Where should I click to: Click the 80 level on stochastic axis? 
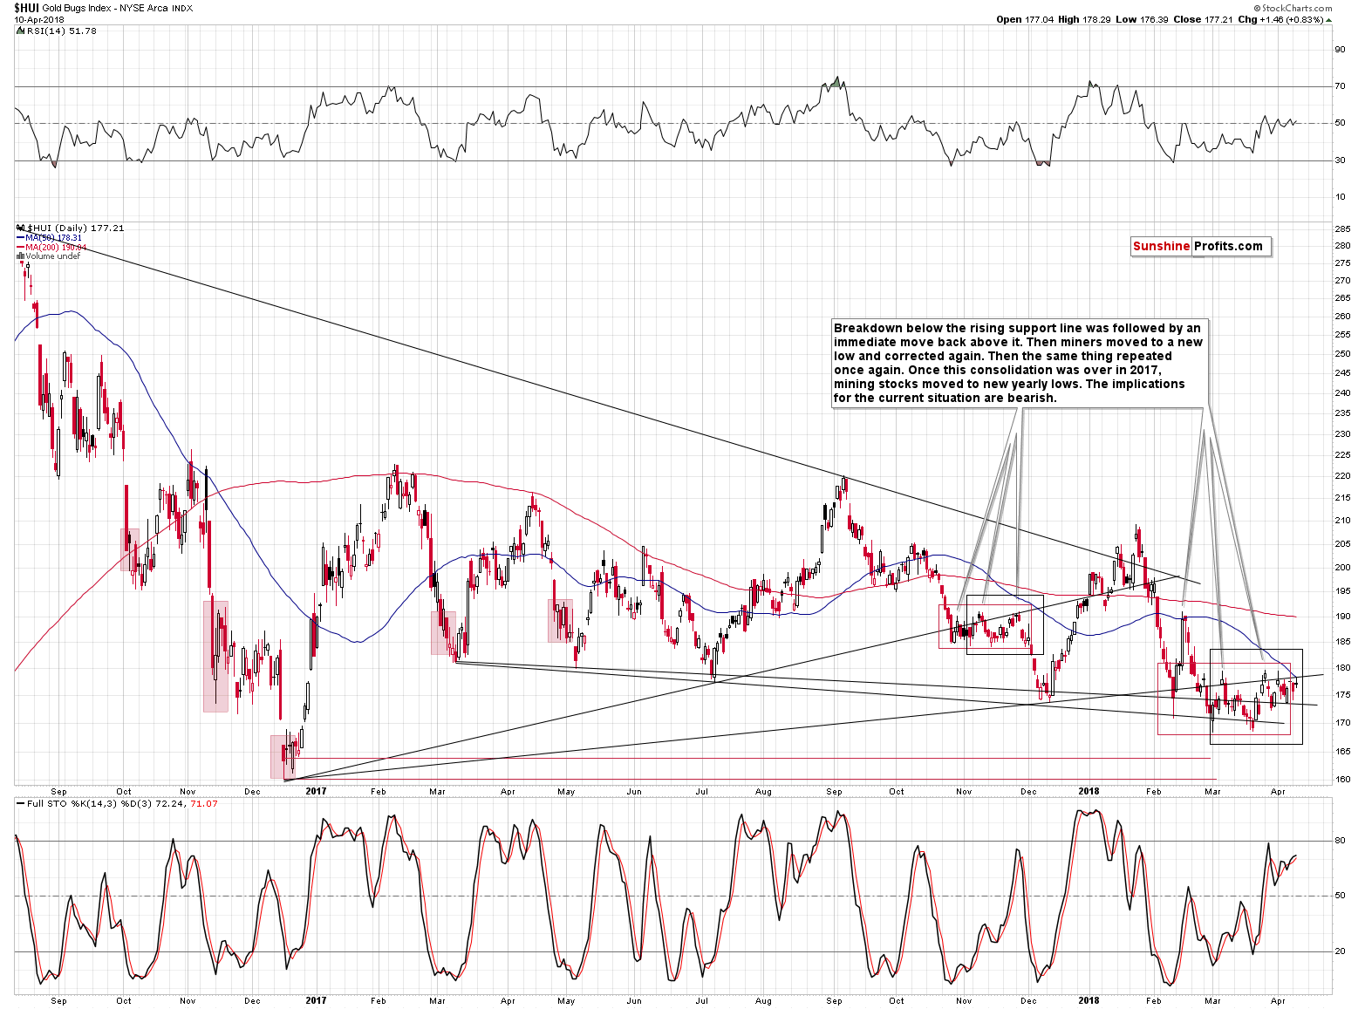pyautogui.click(x=1340, y=841)
